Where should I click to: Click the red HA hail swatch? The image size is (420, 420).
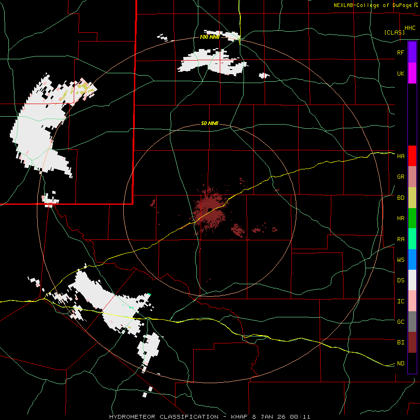pyautogui.click(x=412, y=156)
